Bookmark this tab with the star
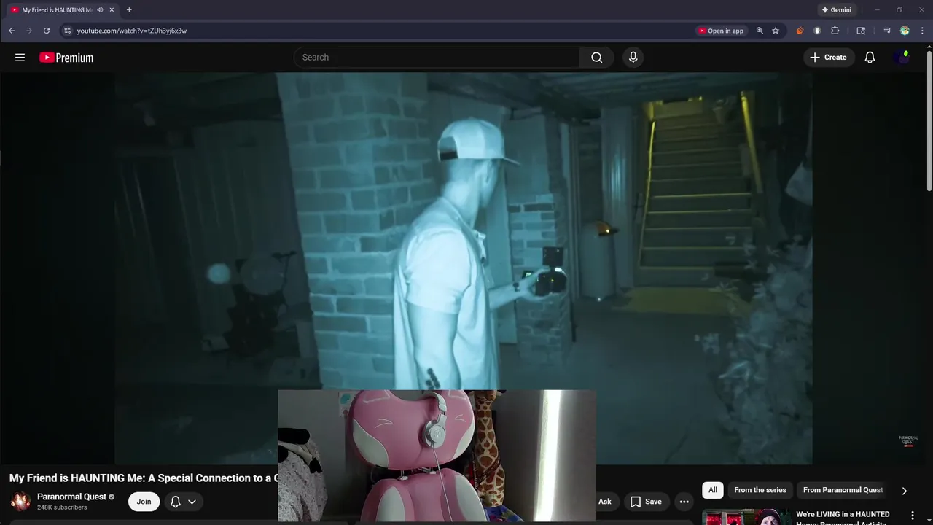The image size is (933, 525). tap(776, 31)
